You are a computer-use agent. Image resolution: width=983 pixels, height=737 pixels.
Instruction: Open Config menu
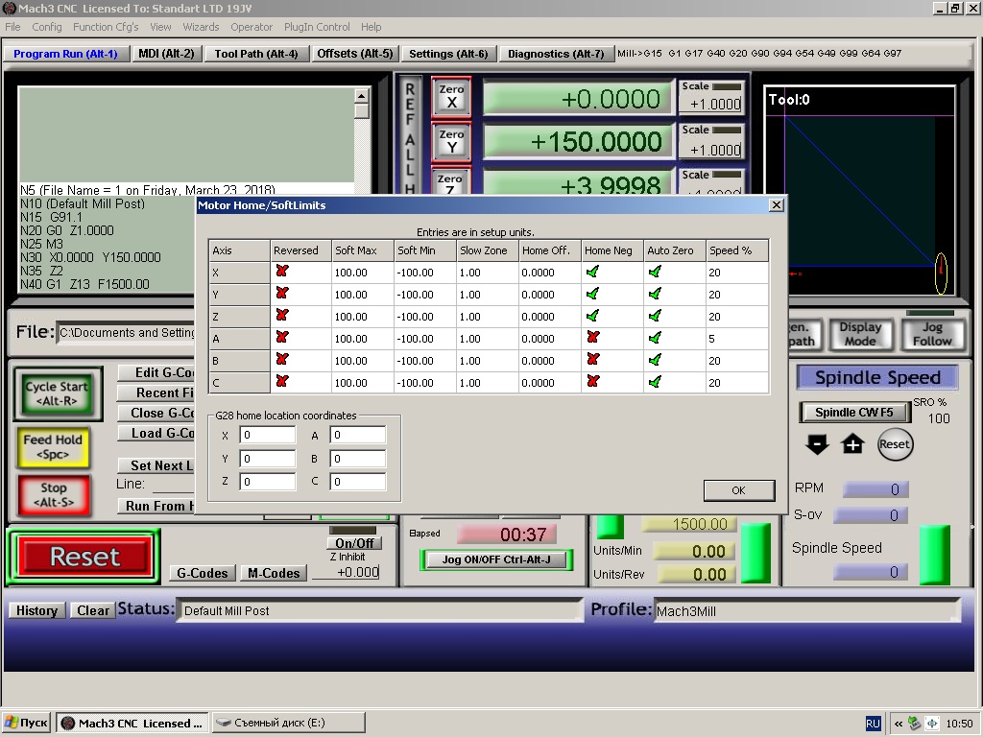click(x=47, y=27)
